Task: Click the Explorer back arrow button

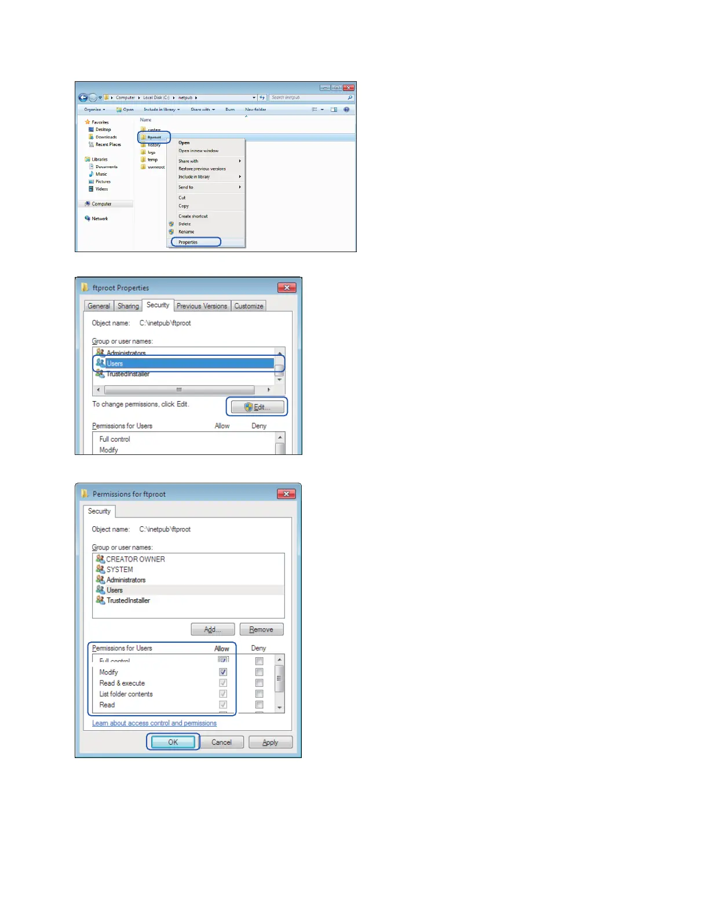Action: point(83,97)
